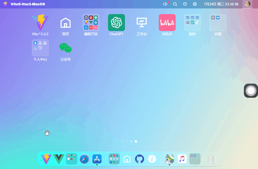Viewport: 258px width, 169px height.
Task: Tap the floating assistive touch button
Action: [x=251, y=91]
